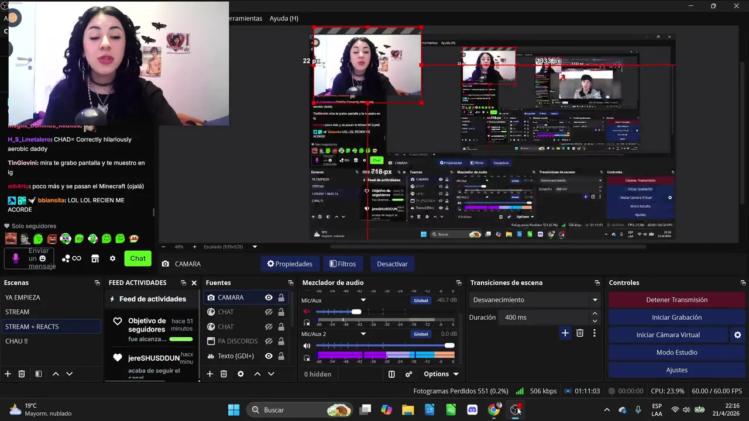749x421 pixels.
Task: Open Ajustes settings button
Action: pyautogui.click(x=676, y=370)
